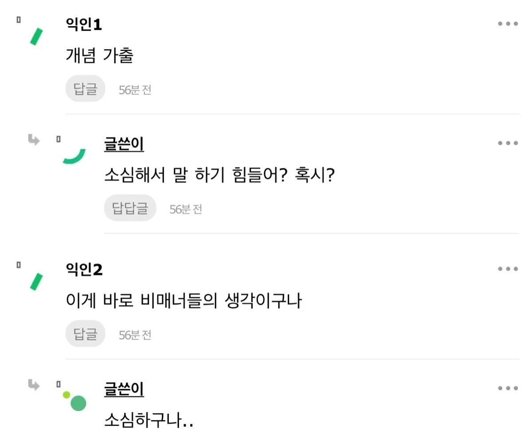Open the three-dot menu on 익인2's comment

(507, 268)
